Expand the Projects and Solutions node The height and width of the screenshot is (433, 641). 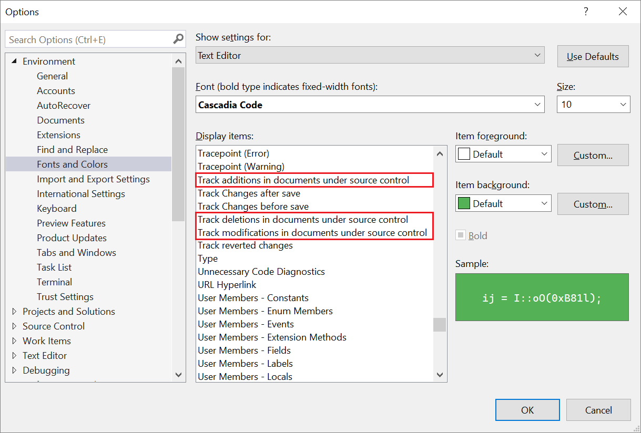(14, 311)
